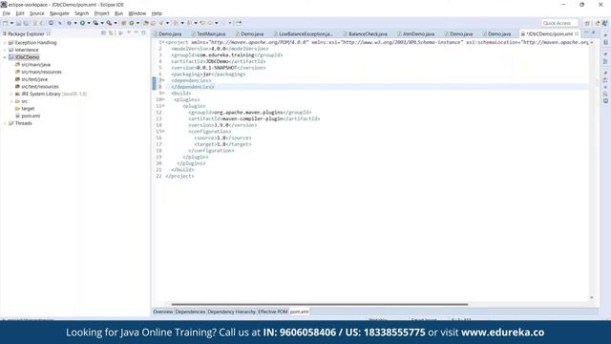Open the New dropdown arrow in toolbar
The height and width of the screenshot is (344, 611).
coord(11,23)
